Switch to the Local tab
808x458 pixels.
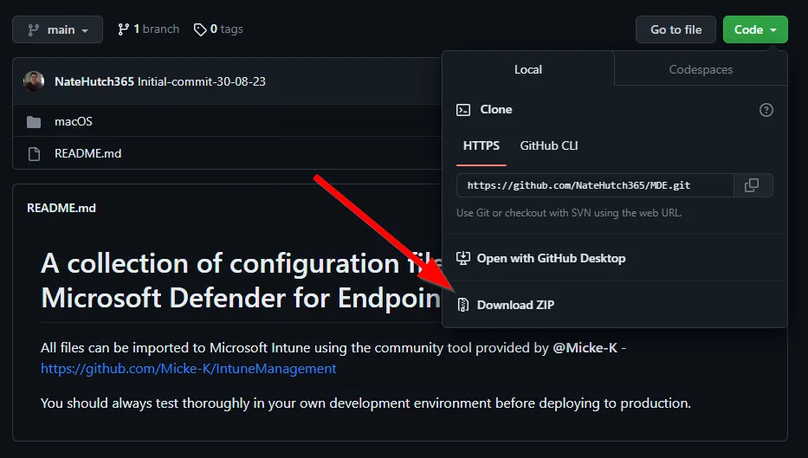point(528,69)
